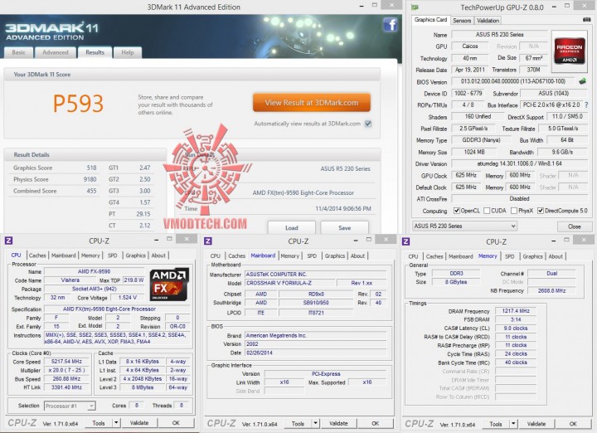Open Tools dropdown arrow in CPU-Z CPU window
The height and width of the screenshot is (433, 597).
(116, 423)
